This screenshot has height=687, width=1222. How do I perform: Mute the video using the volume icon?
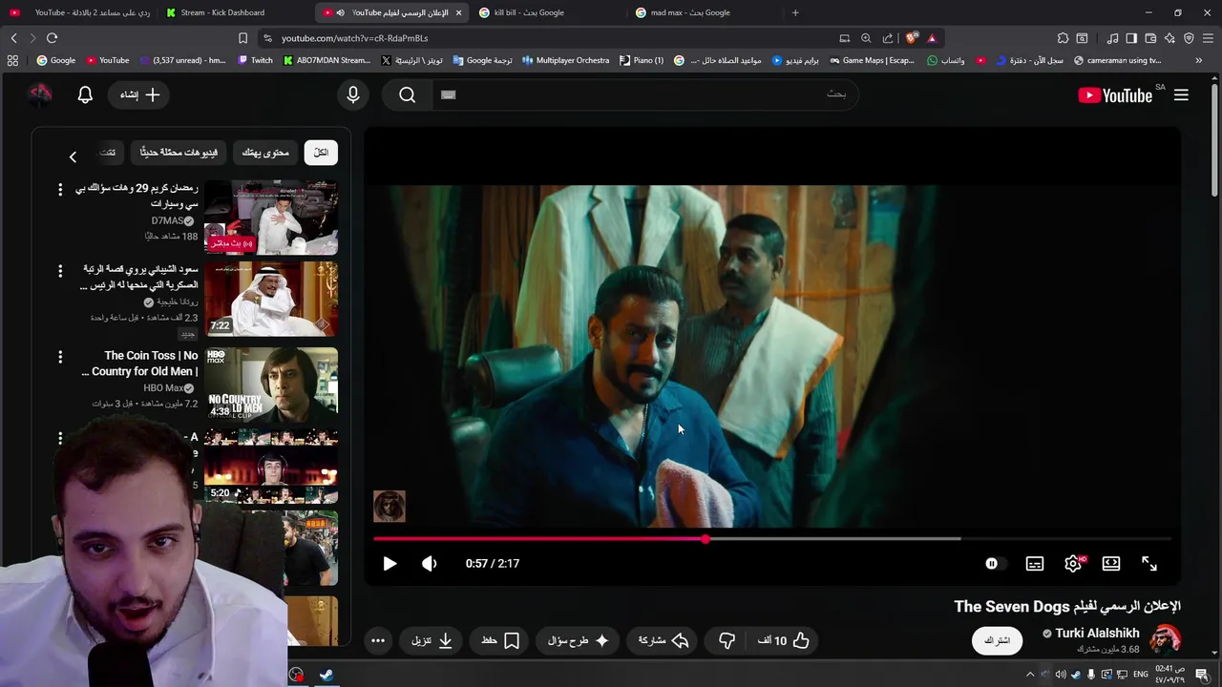(x=430, y=564)
